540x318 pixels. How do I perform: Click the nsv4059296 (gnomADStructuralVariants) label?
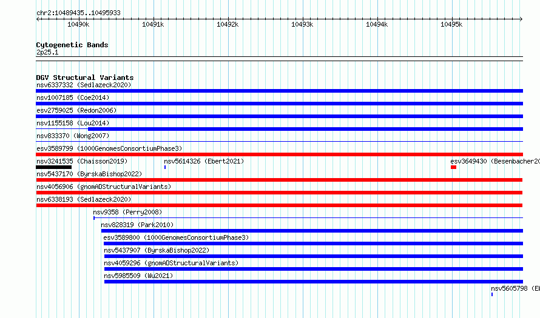(x=171, y=263)
